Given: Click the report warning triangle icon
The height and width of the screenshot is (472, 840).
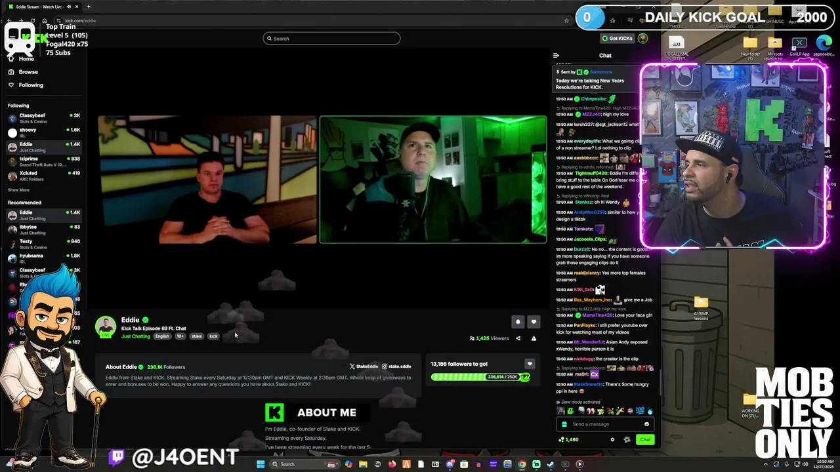Looking at the screenshot, I should [x=534, y=338].
